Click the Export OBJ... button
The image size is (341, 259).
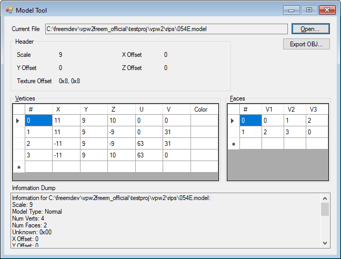click(306, 44)
